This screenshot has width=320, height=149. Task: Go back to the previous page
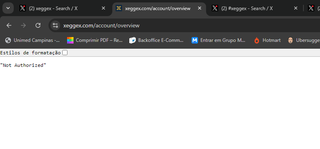tap(9, 25)
